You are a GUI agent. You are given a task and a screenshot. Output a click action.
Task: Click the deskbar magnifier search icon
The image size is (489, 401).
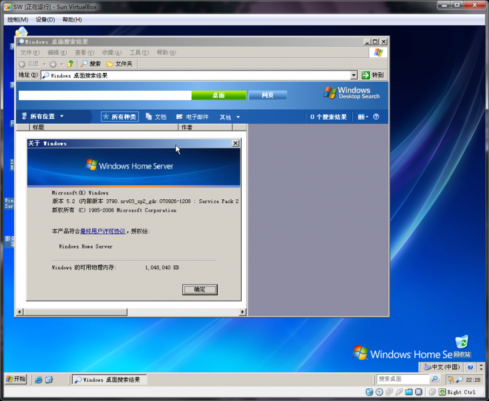434,379
